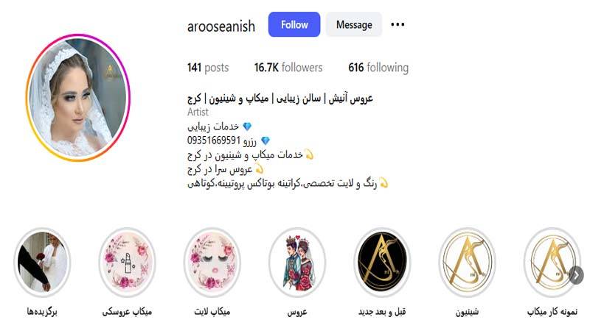The height and width of the screenshot is (331, 590).
Task: Open the eyelashes floral highlight icon
Action: tap(212, 262)
